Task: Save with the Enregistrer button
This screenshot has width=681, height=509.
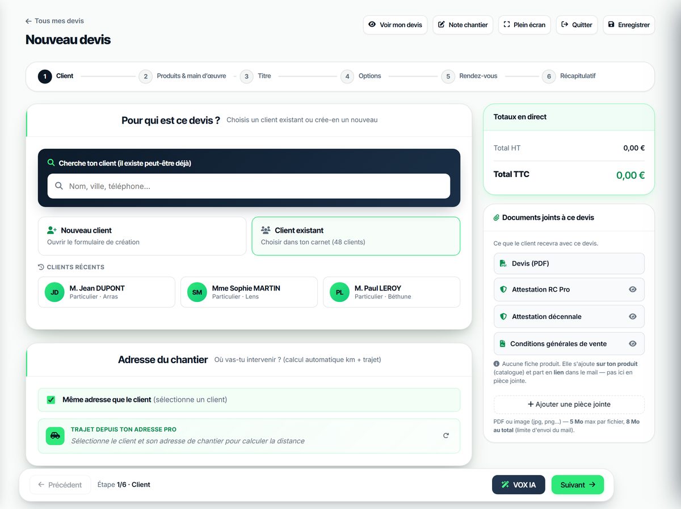Action: tap(629, 25)
